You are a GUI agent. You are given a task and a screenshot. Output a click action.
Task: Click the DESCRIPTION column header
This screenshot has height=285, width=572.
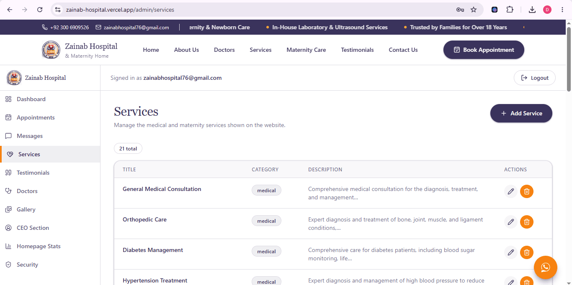[x=325, y=170]
